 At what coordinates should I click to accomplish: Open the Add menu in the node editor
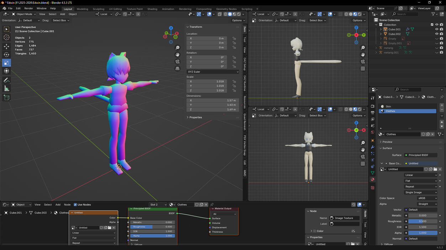58,205
